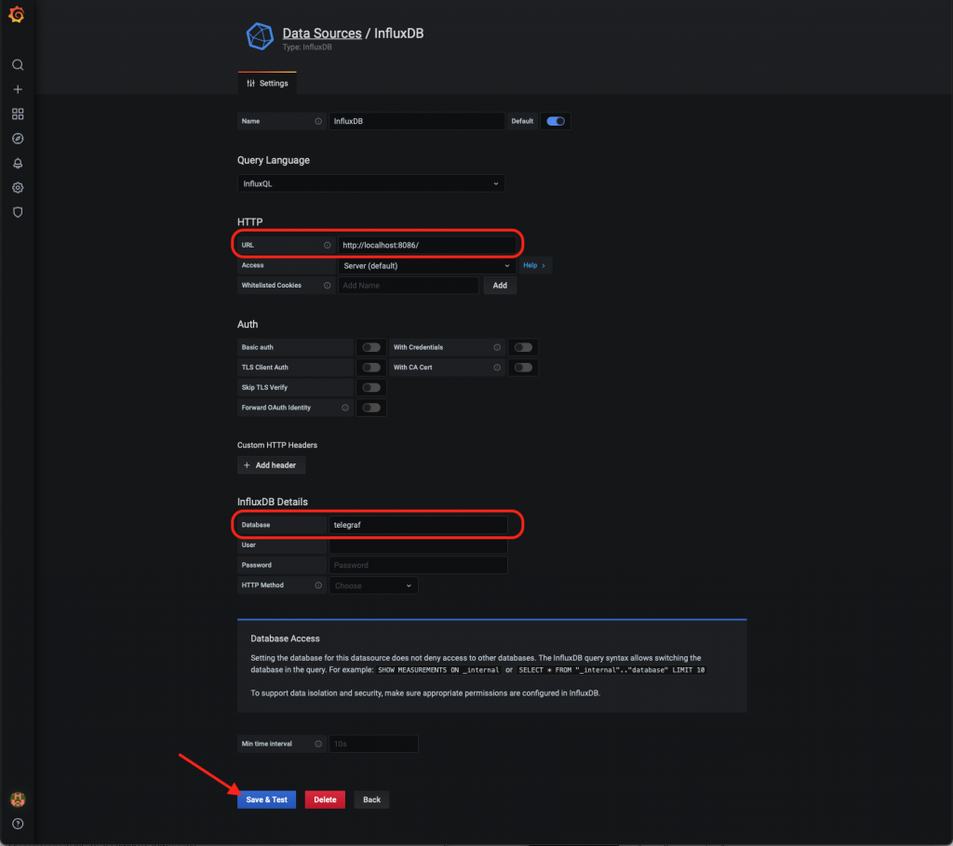Viewport: 953px width, 846px height.
Task: Click the Database field containing telegraf
Action: [x=418, y=525]
